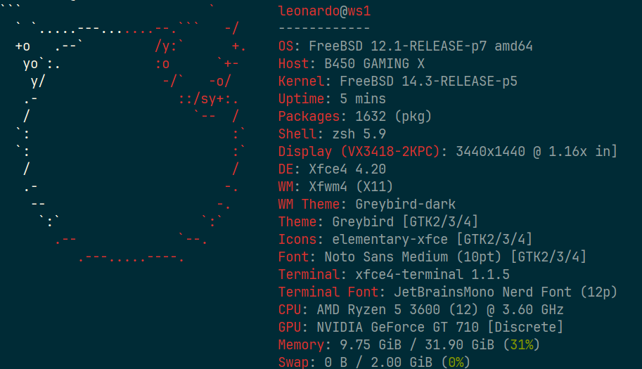Click the OS line showing FreeBSD 12.1-RELEASE-p7
642x369 pixels.
click(x=405, y=46)
